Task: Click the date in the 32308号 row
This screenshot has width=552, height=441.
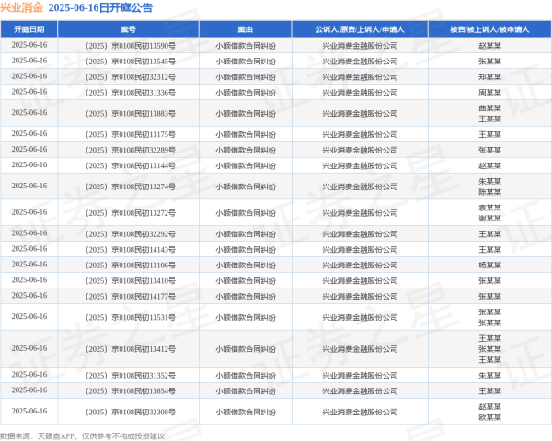Action: tap(29, 411)
